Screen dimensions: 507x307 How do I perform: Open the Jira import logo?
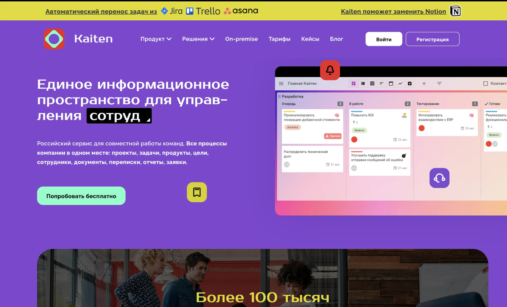tap(172, 11)
